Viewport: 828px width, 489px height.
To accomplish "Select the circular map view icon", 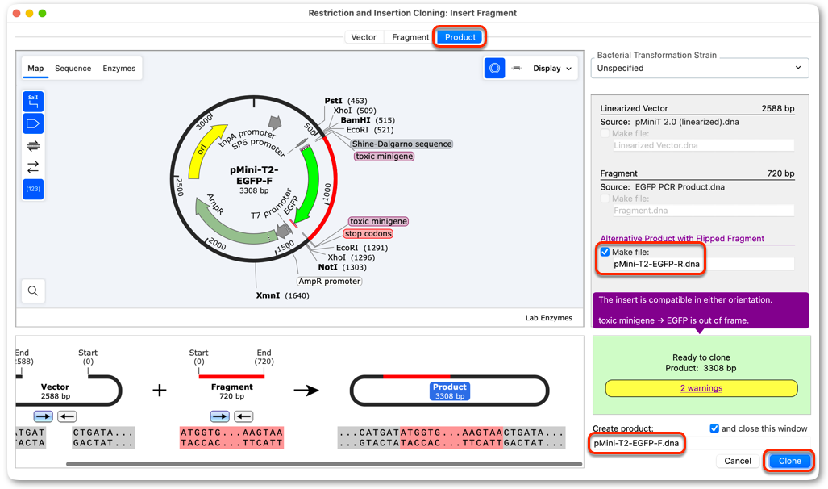I will pos(494,69).
